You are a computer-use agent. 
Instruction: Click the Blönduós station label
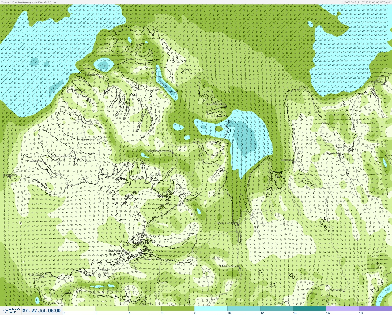click(x=287, y=160)
